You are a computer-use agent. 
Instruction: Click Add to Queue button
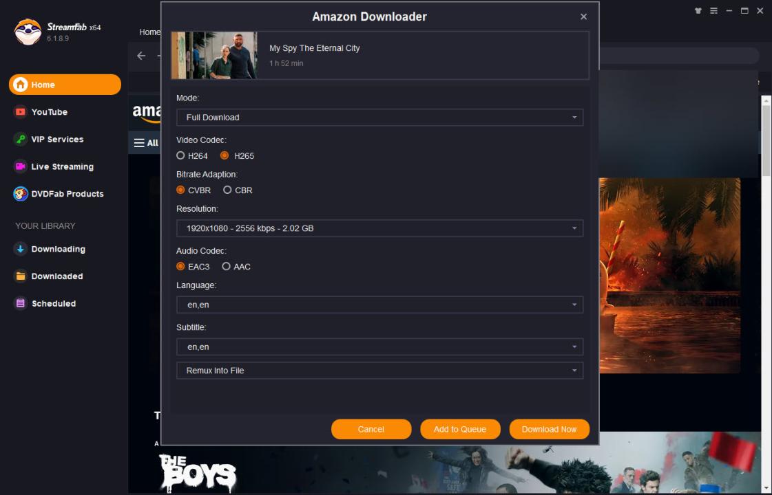(460, 429)
